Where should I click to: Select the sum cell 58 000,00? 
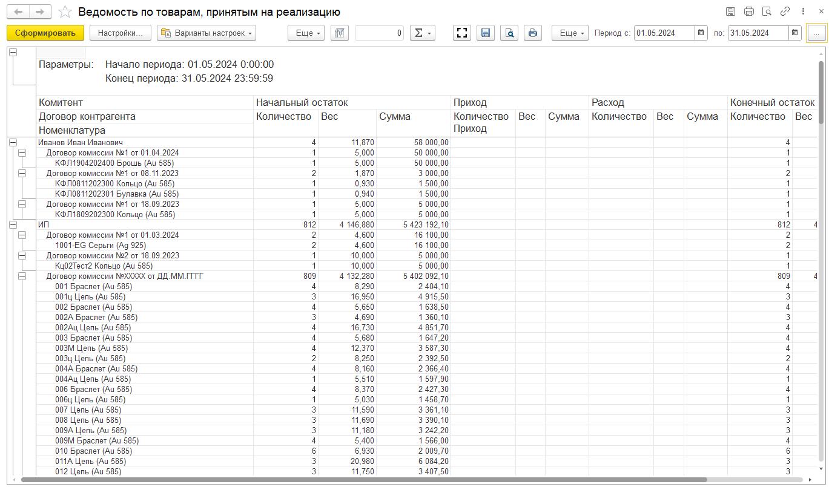(x=414, y=142)
